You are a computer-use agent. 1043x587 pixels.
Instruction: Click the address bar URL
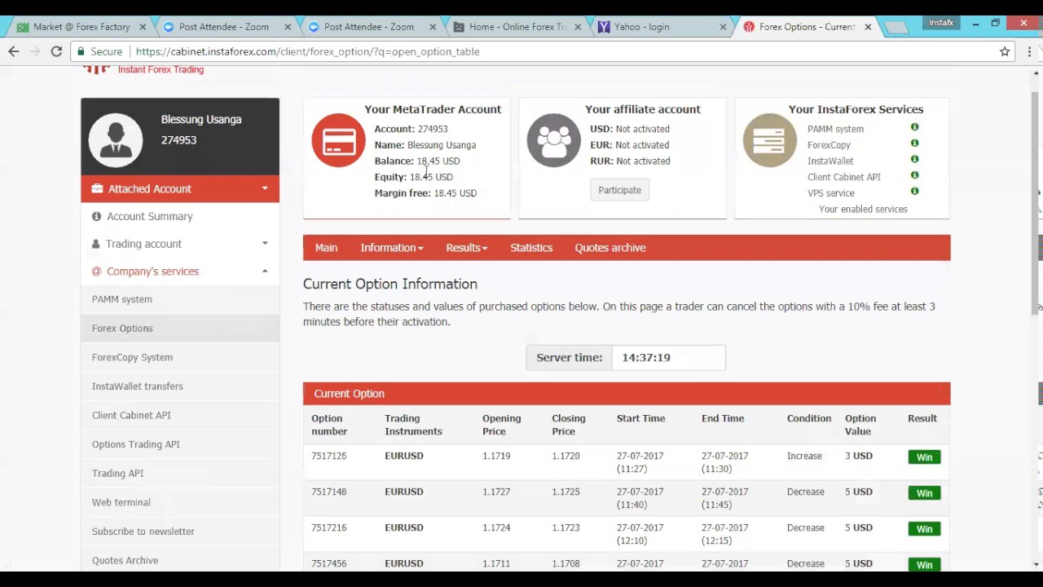(x=308, y=51)
